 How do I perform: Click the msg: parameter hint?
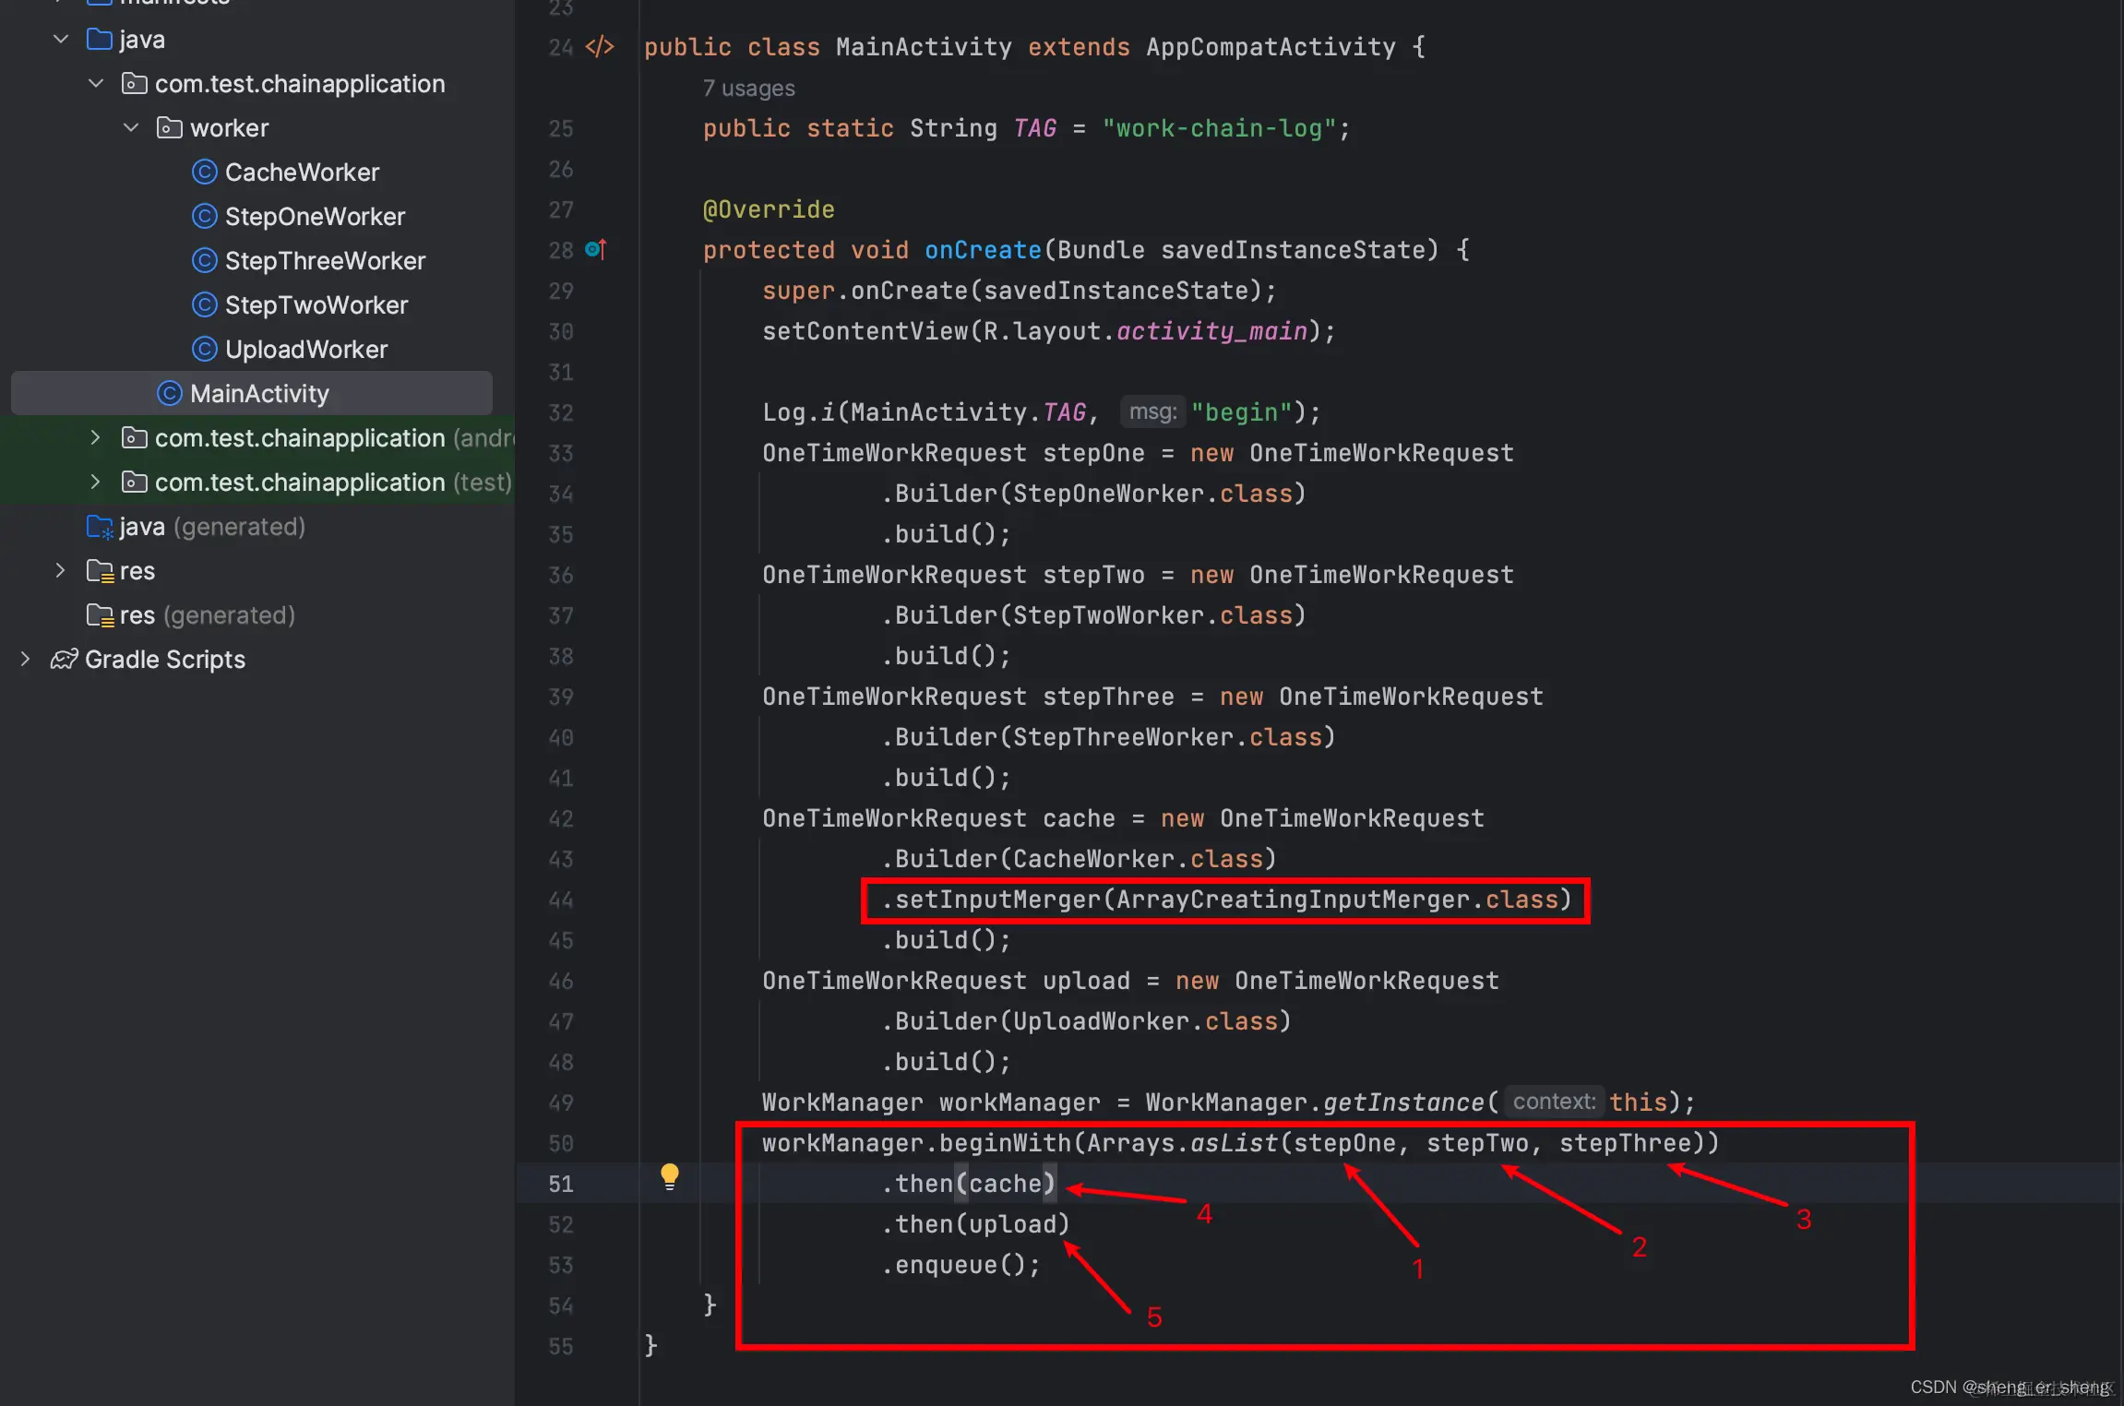1152,411
